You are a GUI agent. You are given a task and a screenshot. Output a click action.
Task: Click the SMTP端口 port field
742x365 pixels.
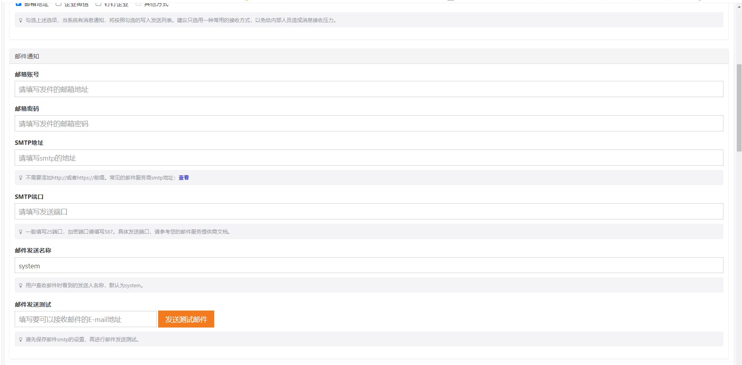click(368, 212)
